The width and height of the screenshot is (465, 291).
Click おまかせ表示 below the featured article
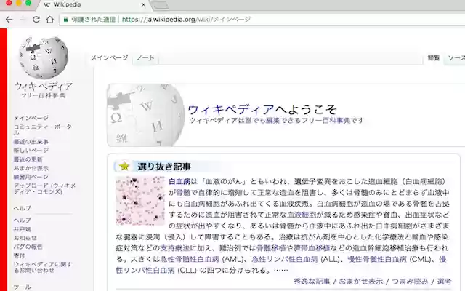coord(361,282)
